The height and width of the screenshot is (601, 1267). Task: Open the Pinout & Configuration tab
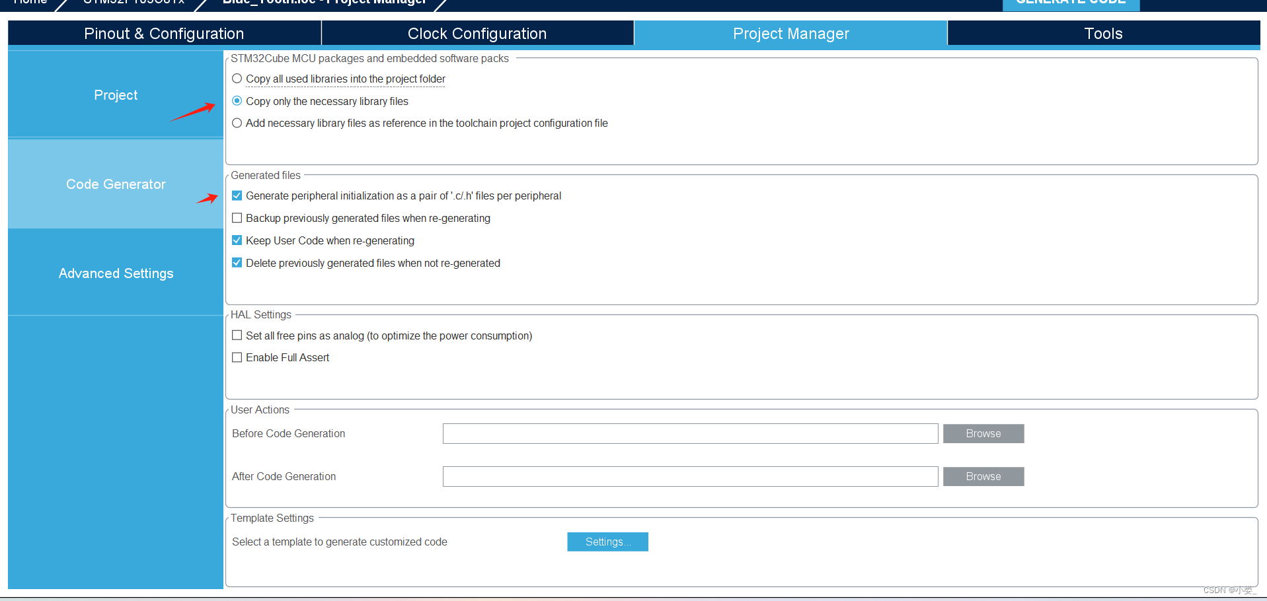164,34
